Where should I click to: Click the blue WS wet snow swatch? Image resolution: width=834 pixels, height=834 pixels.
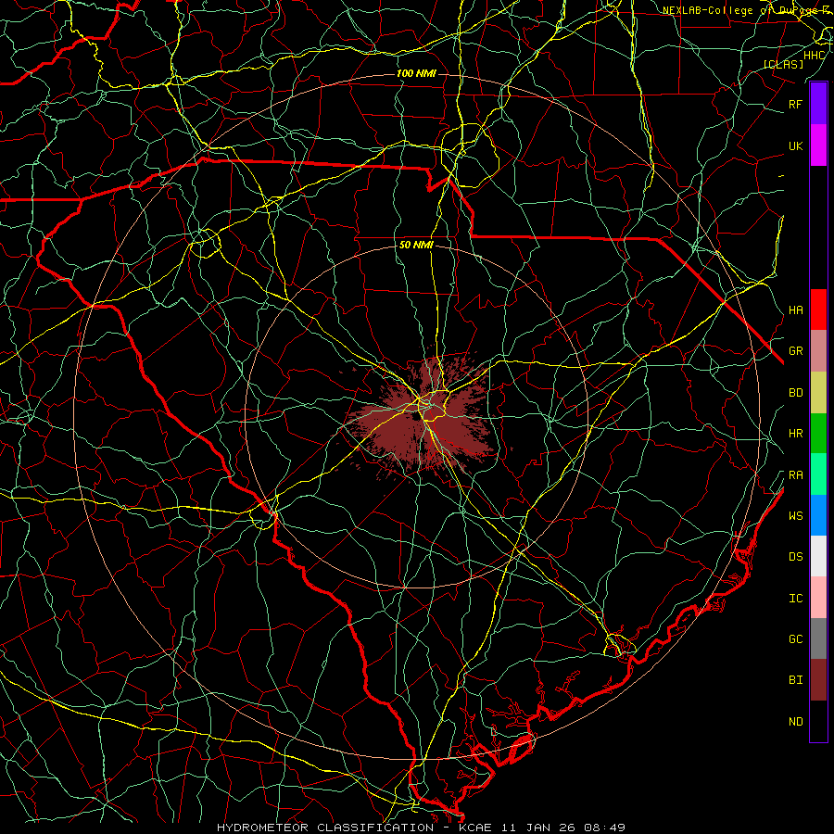(818, 515)
